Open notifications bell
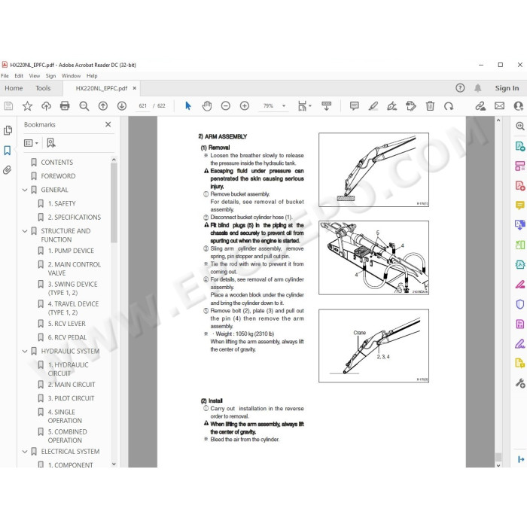Image resolution: width=527 pixels, height=527 pixels. (x=477, y=88)
